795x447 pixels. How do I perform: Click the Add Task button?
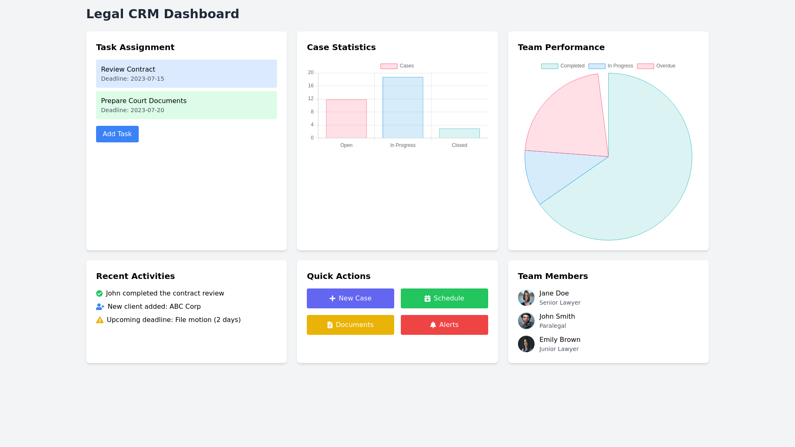click(117, 134)
